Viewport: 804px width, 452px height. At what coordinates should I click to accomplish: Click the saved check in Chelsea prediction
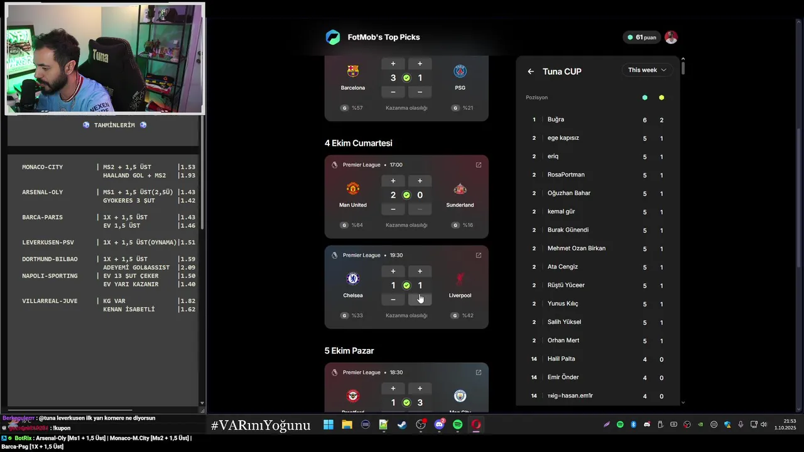(x=406, y=286)
